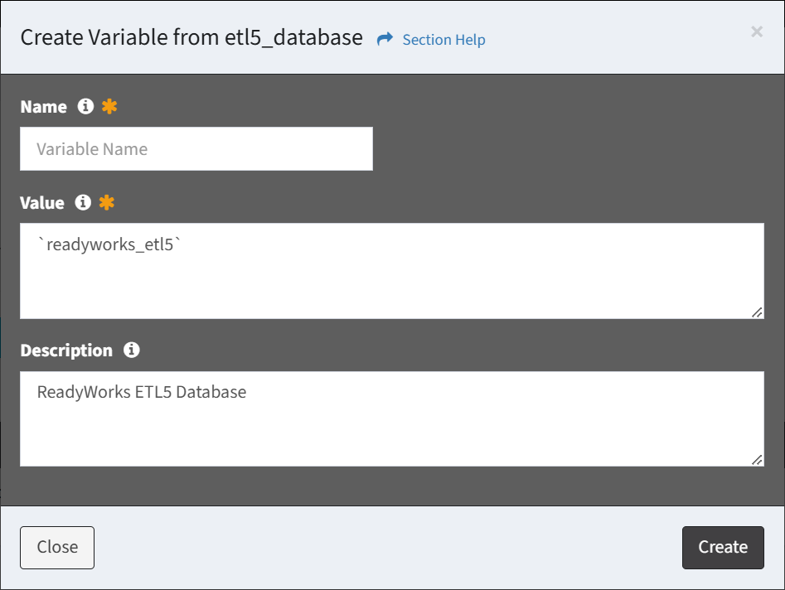This screenshot has height=590, width=785.
Task: Click the info icon next to Description
Action: [132, 350]
